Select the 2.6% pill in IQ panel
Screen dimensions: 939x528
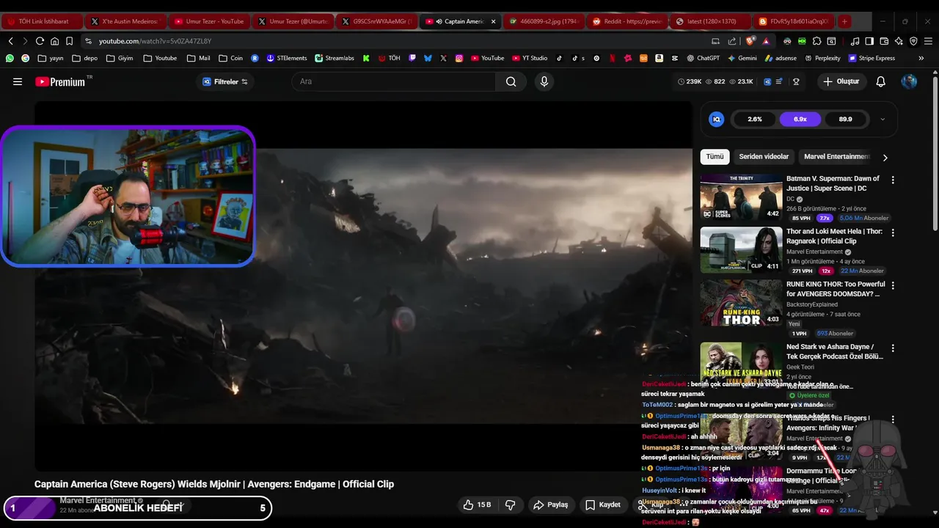click(x=755, y=119)
